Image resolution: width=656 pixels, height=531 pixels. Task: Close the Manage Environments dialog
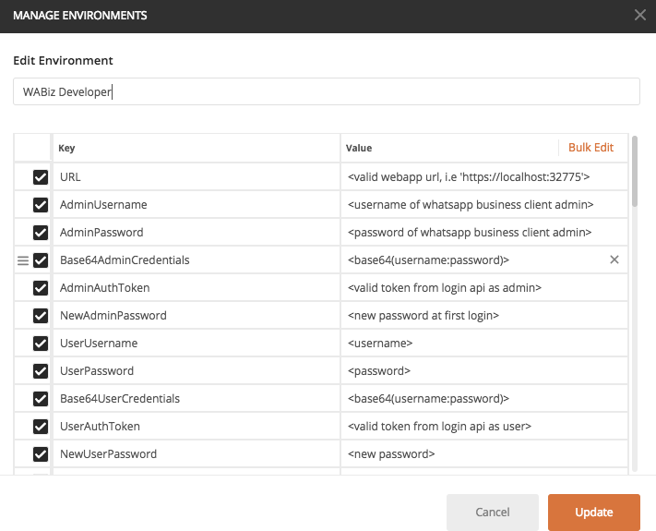(x=640, y=15)
